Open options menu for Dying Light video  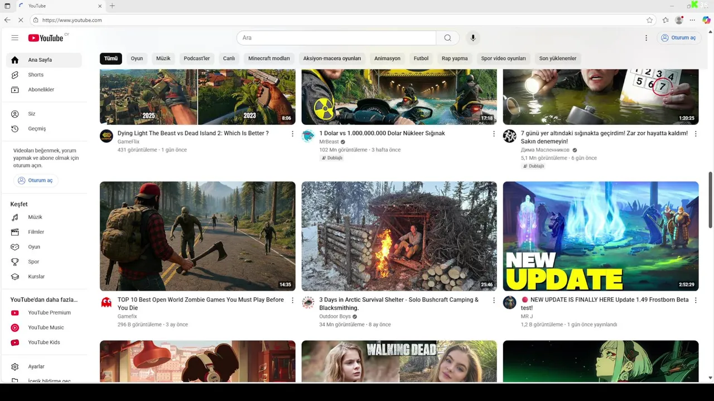click(x=292, y=134)
